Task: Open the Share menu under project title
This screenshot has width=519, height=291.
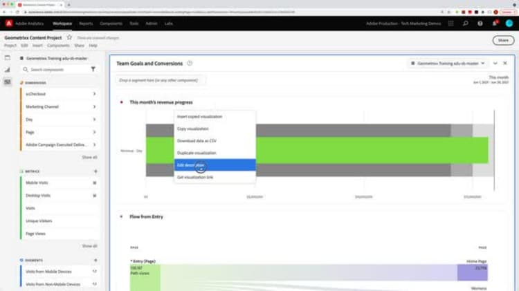Action: 79,46
